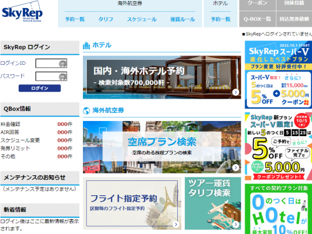This screenshot has height=234, width=312.
Task: Click the スケジュール変更 row label
Action: [x=20, y=140]
